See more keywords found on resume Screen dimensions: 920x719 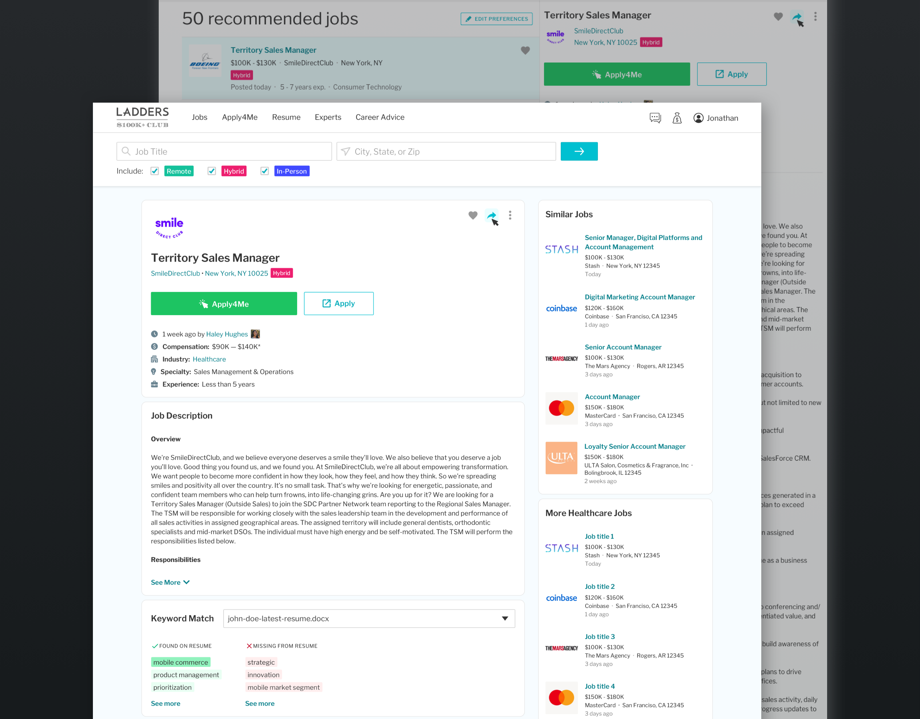tap(165, 703)
